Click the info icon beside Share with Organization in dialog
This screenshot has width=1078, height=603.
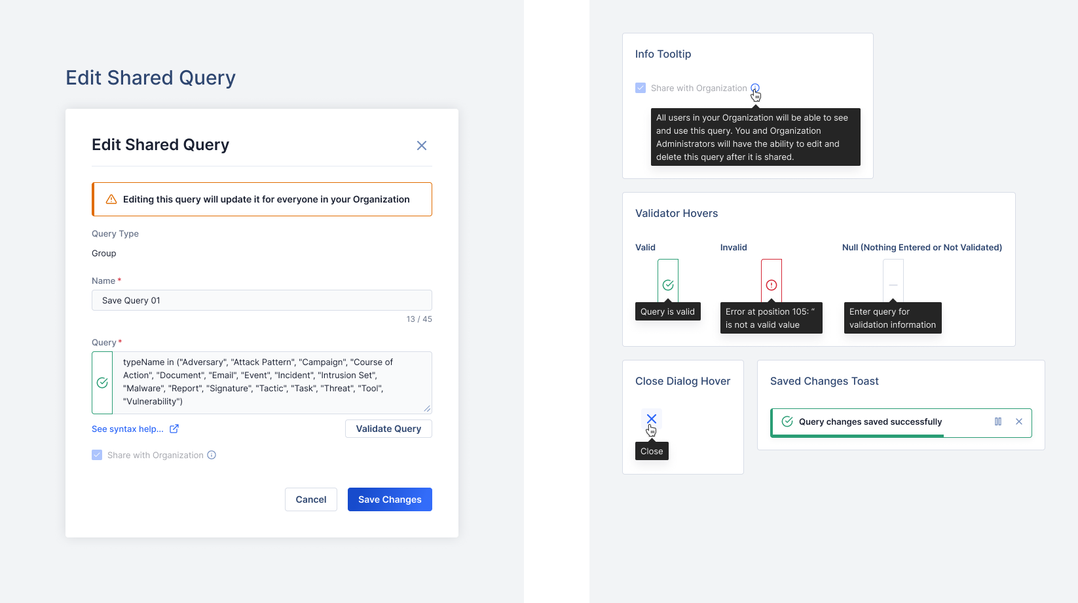tap(212, 455)
